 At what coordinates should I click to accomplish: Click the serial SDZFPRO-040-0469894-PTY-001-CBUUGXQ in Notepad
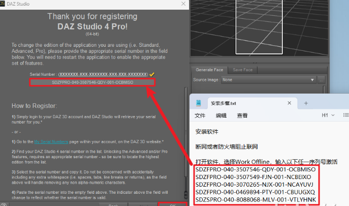(256, 192)
